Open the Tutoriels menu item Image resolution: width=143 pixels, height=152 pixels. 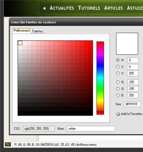click(89, 8)
